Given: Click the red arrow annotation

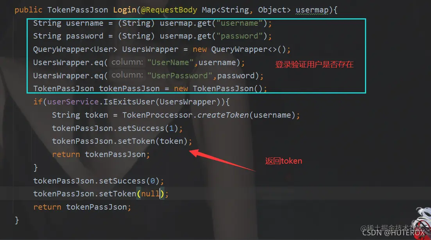Looking at the screenshot, I should pos(222,160).
